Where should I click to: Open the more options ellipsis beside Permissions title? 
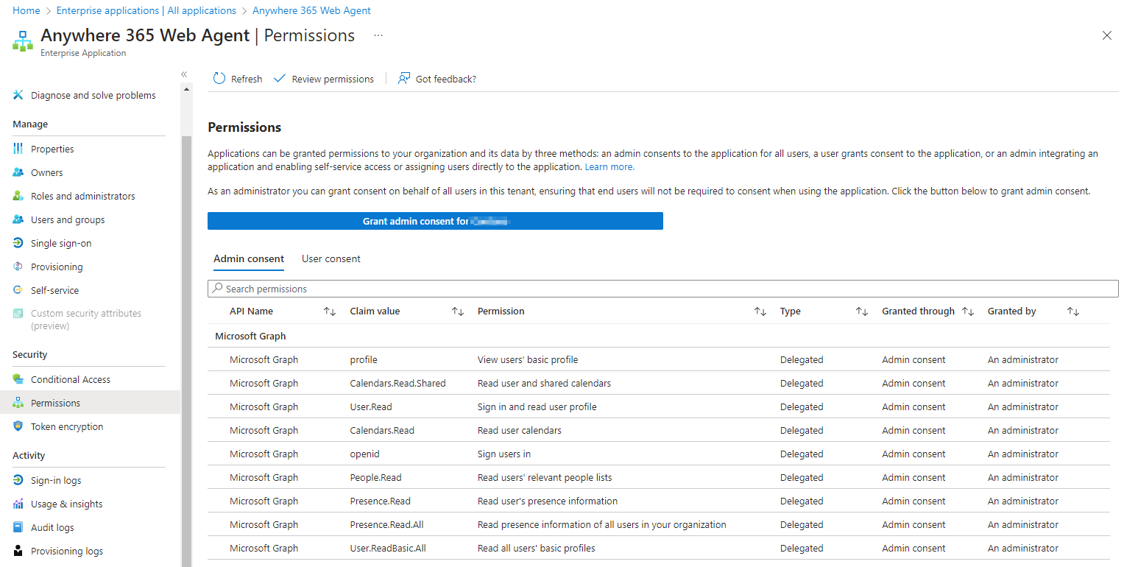point(378,35)
